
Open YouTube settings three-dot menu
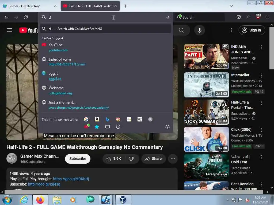click(x=231, y=30)
